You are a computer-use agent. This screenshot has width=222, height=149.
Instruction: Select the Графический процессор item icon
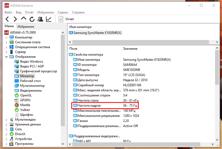(x=17, y=71)
